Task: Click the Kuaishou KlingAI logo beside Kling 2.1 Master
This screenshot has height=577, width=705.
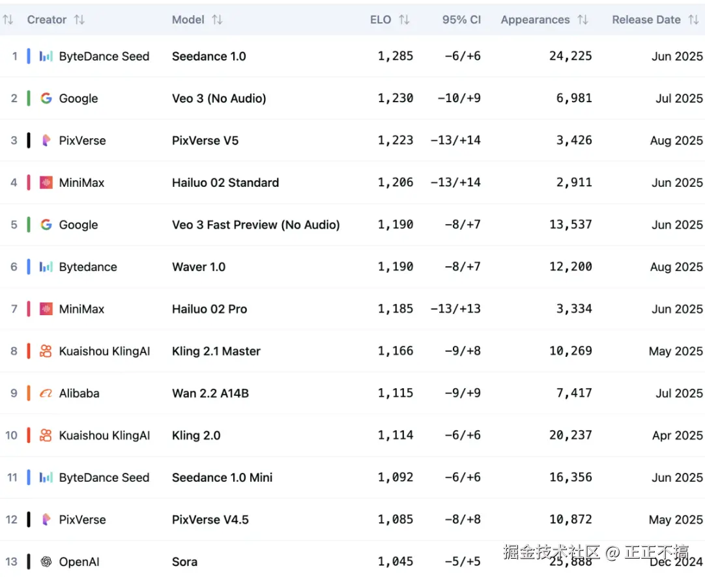Action: click(46, 351)
